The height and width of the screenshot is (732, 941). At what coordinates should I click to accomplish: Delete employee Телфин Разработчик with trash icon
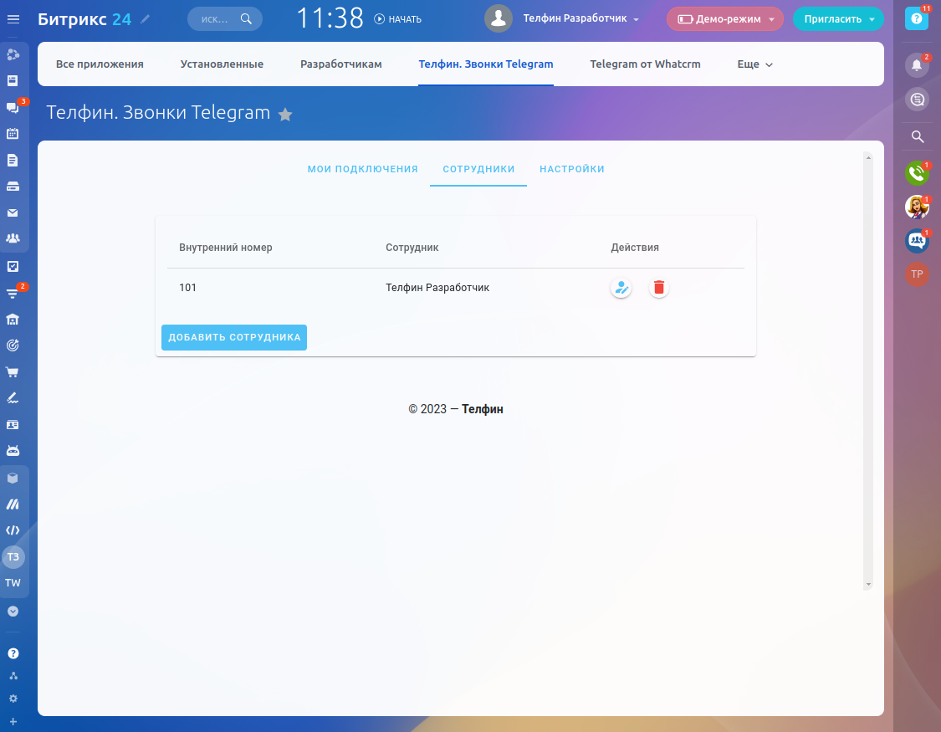pos(659,288)
